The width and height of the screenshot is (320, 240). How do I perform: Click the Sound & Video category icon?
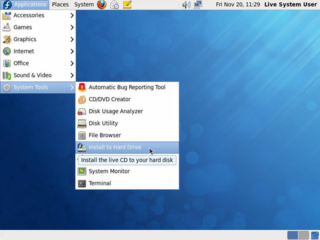tap(6, 75)
